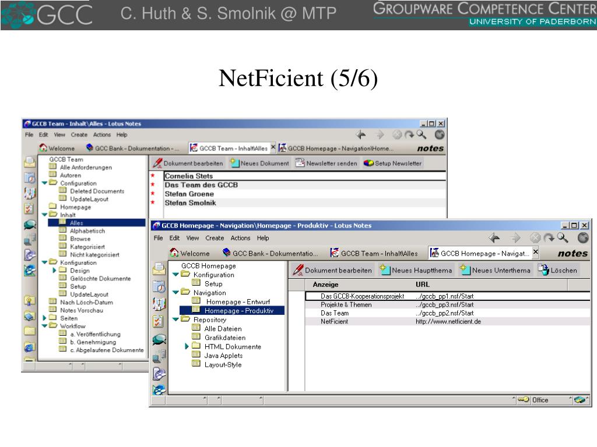Refresh the view in GCCB Homepage window
This screenshot has width=597, height=447.
click(549, 238)
